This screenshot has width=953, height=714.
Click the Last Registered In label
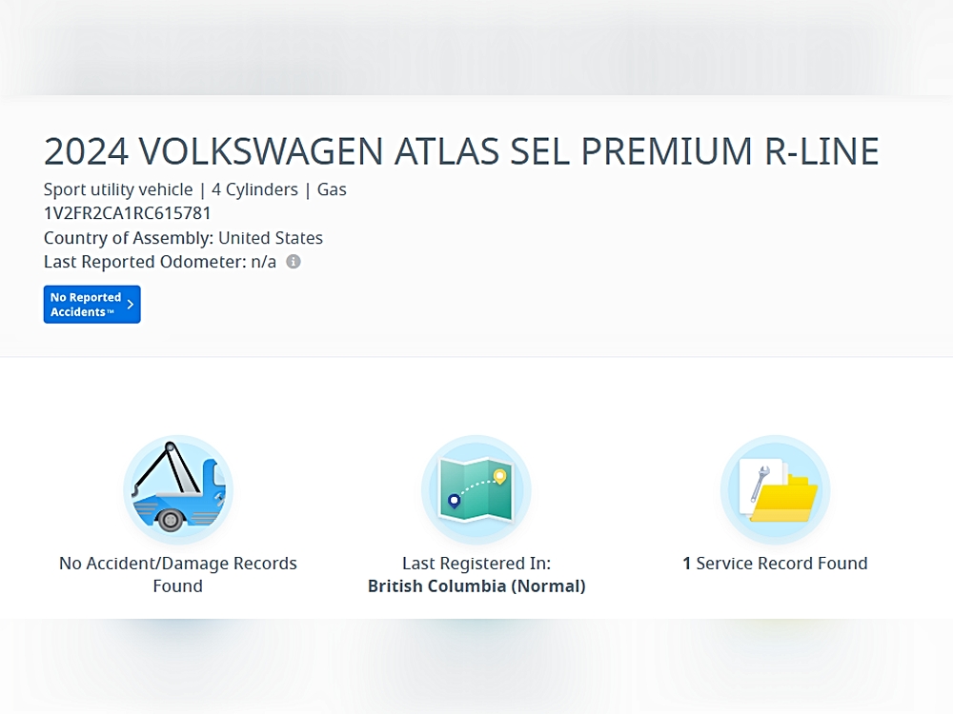pos(476,564)
